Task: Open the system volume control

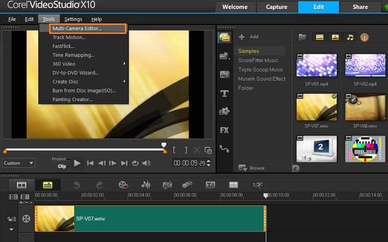Action: point(147,163)
